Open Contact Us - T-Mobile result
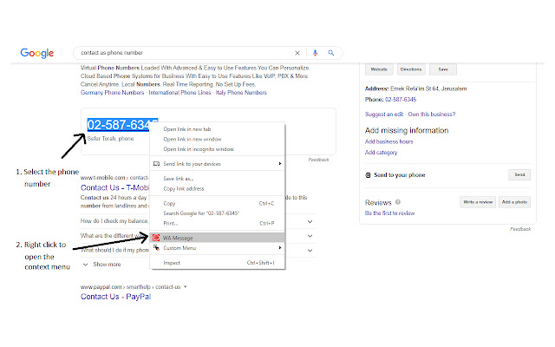Viewport: 555px width, 347px height. pyautogui.click(x=114, y=187)
